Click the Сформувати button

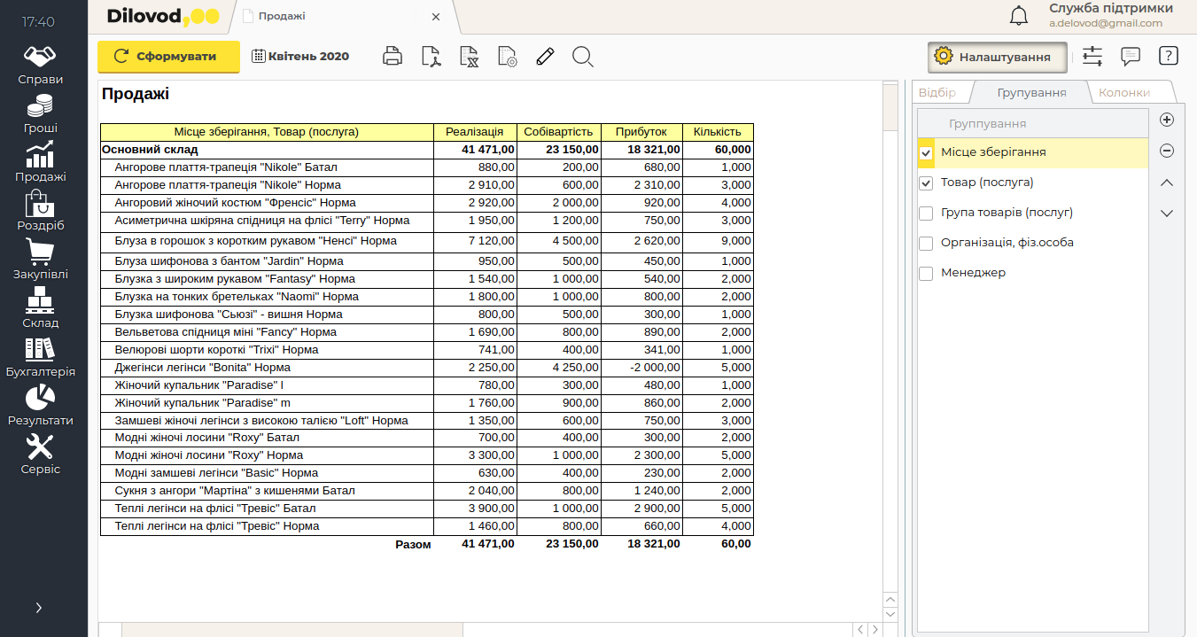click(168, 56)
